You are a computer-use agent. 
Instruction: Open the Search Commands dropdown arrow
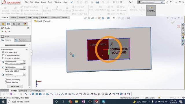point(164,2)
